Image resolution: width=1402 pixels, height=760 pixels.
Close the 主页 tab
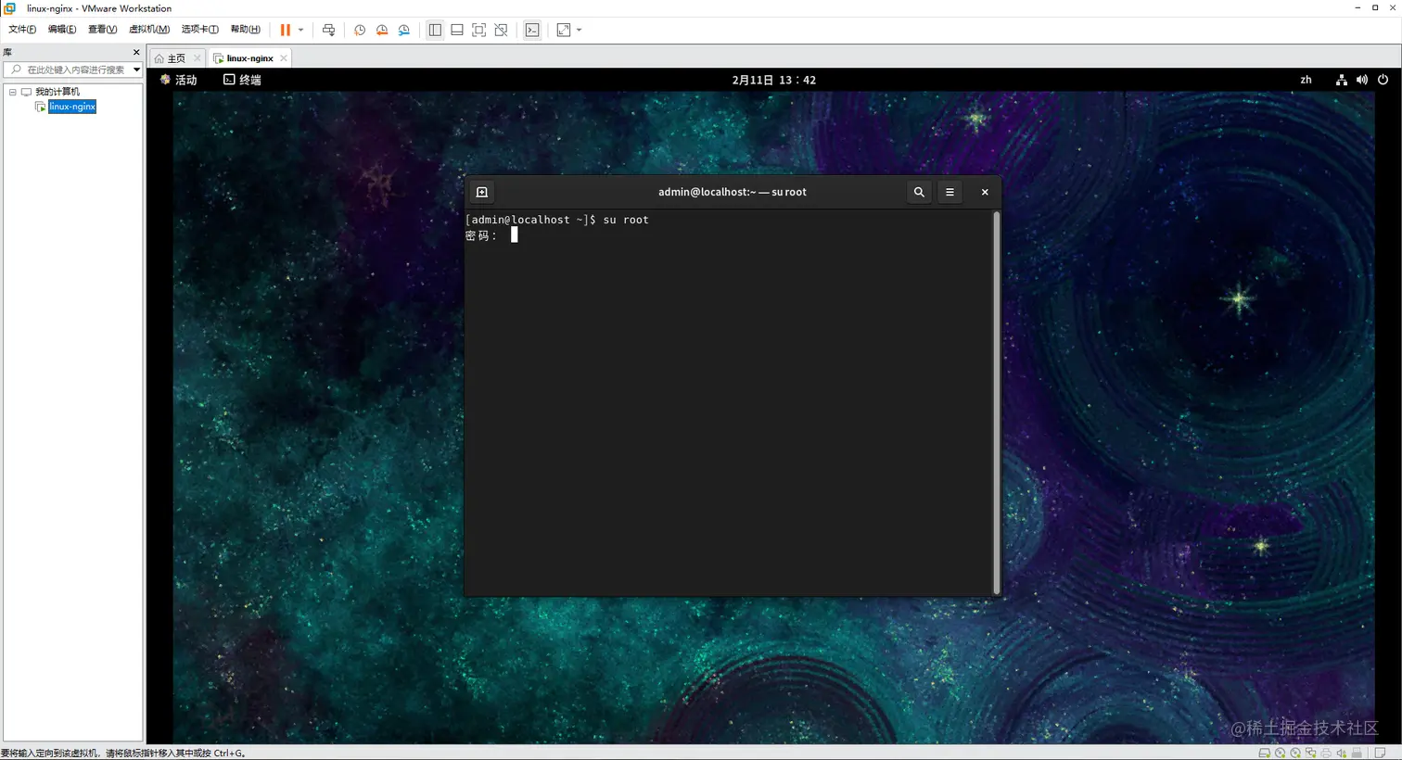[x=198, y=58]
